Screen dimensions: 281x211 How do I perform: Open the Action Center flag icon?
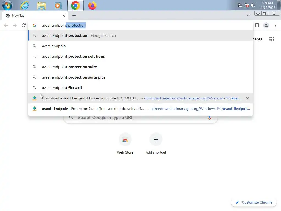pos(247,5)
